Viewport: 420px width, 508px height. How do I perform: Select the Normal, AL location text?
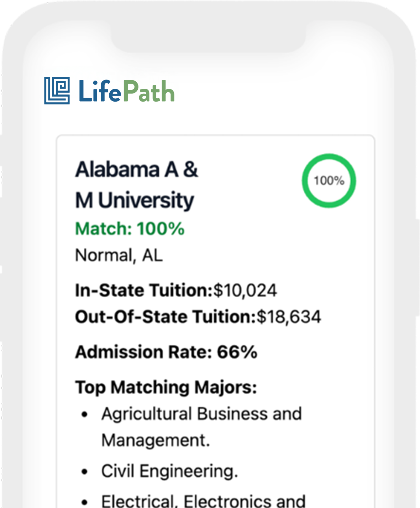(119, 255)
